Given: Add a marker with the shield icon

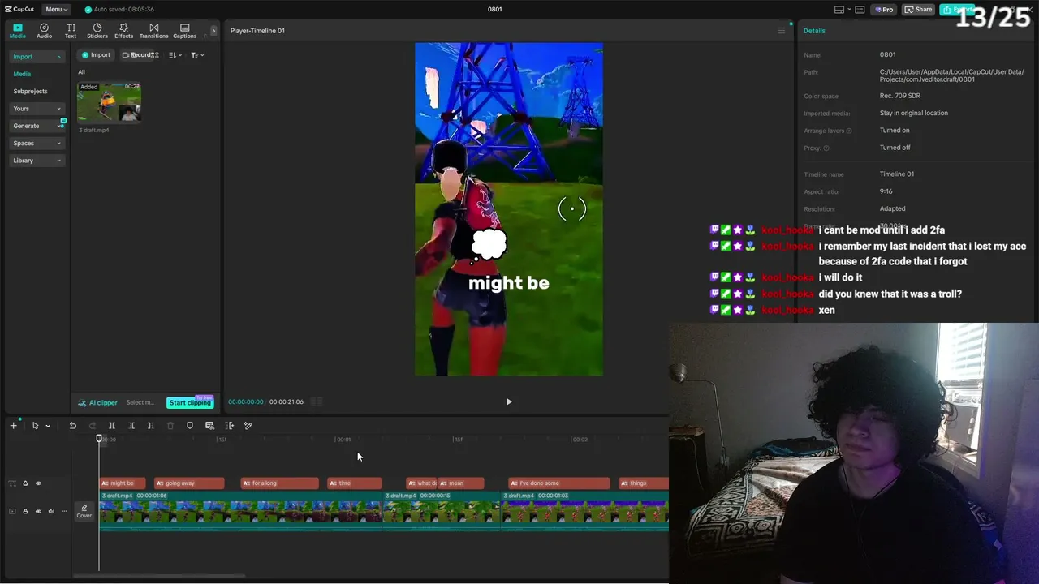Looking at the screenshot, I should click(190, 425).
